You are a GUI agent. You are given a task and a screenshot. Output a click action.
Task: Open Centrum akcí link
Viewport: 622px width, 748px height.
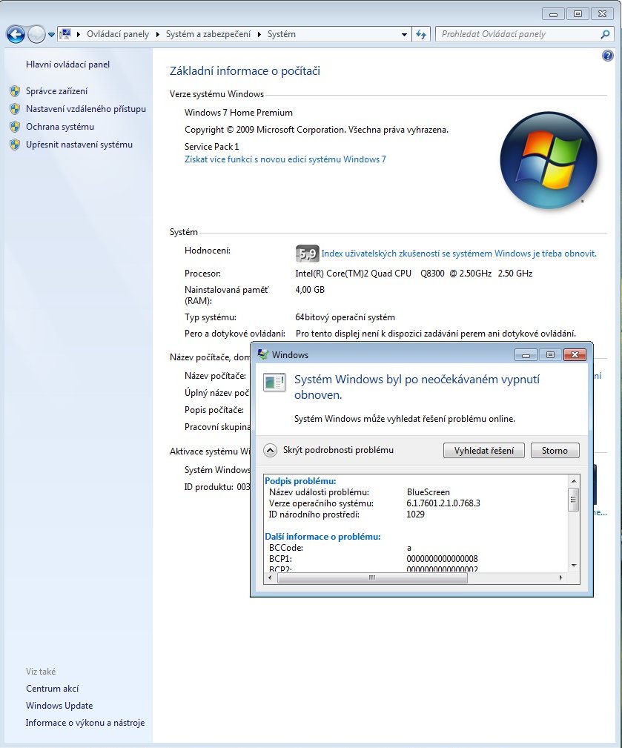53,689
